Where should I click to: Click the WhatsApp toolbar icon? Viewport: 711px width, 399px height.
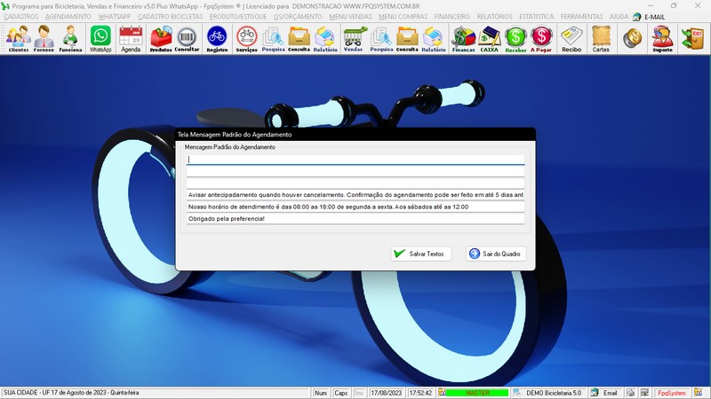(x=100, y=38)
